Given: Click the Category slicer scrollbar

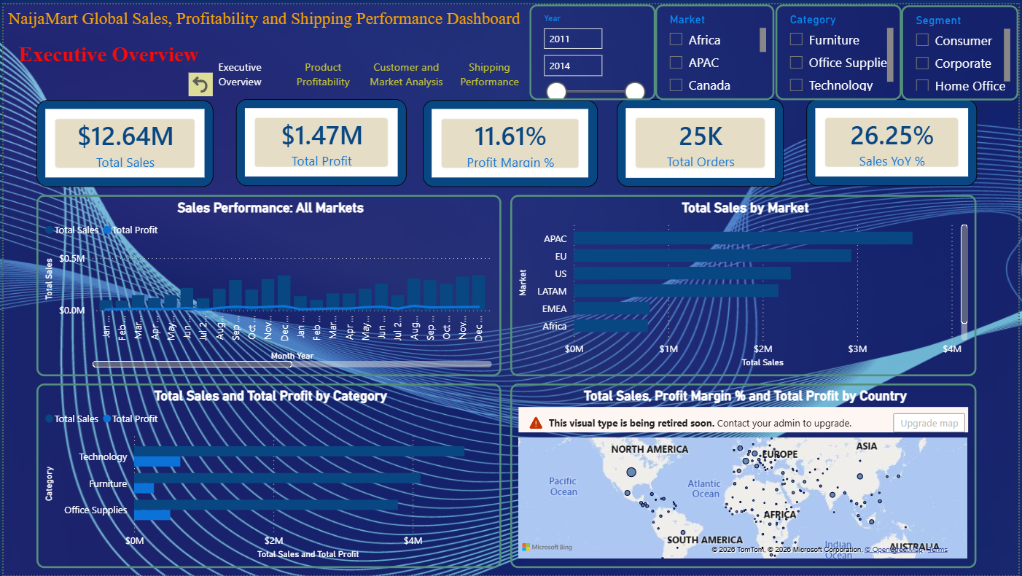Looking at the screenshot, I should click(890, 55).
